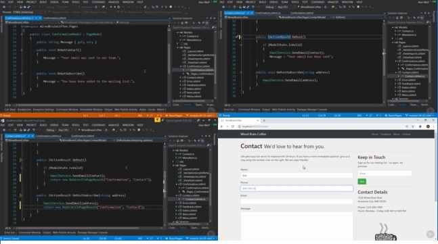
Task: Restart debugging in the debugging Visual Studio window
Action: (119, 7)
